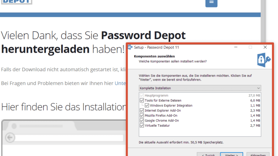Uncheck Mozilla Firefox Add-On
This screenshot has height=156, width=278.
tap(142, 116)
